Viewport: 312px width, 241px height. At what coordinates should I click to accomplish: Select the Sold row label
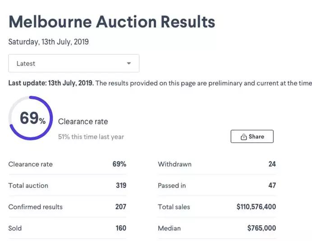tap(15, 228)
